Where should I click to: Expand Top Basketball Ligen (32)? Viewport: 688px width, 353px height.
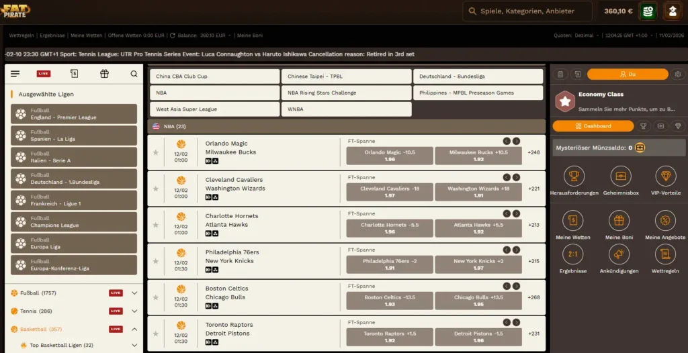click(x=134, y=345)
